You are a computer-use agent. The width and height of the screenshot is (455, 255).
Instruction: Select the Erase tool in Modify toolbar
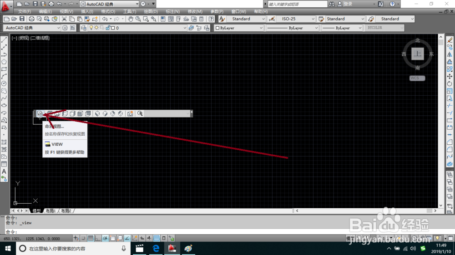tap(450, 40)
